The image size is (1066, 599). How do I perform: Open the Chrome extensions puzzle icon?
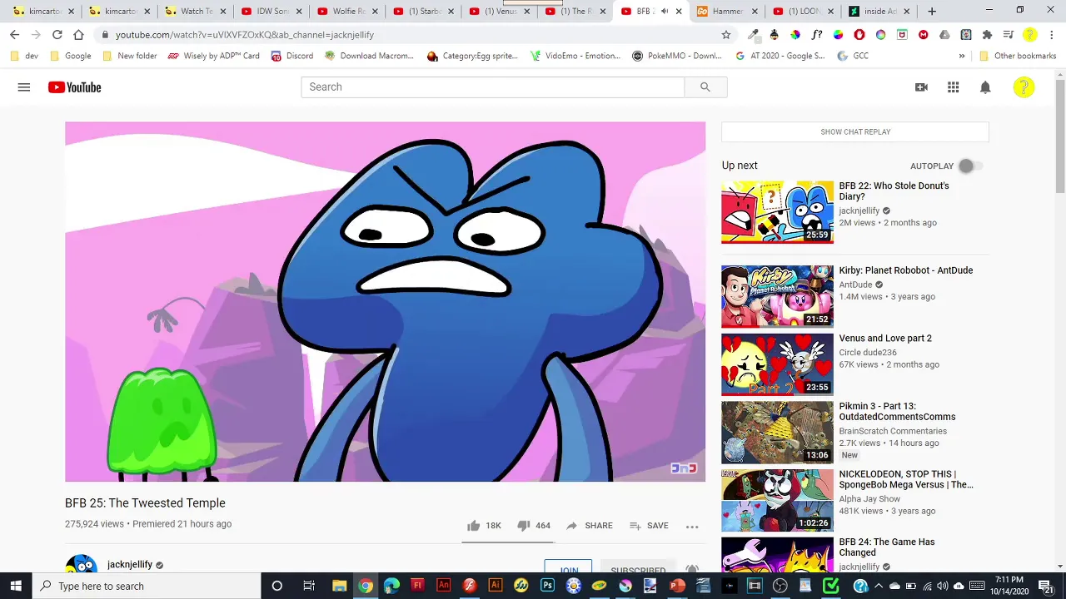988,35
